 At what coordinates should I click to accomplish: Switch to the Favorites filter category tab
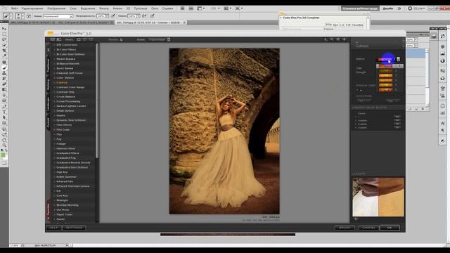point(48,211)
